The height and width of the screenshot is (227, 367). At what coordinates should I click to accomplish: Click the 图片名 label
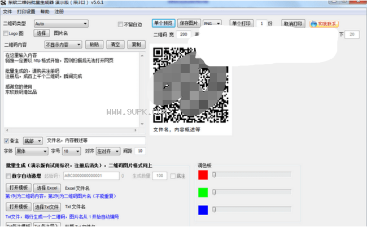[x=61, y=33]
